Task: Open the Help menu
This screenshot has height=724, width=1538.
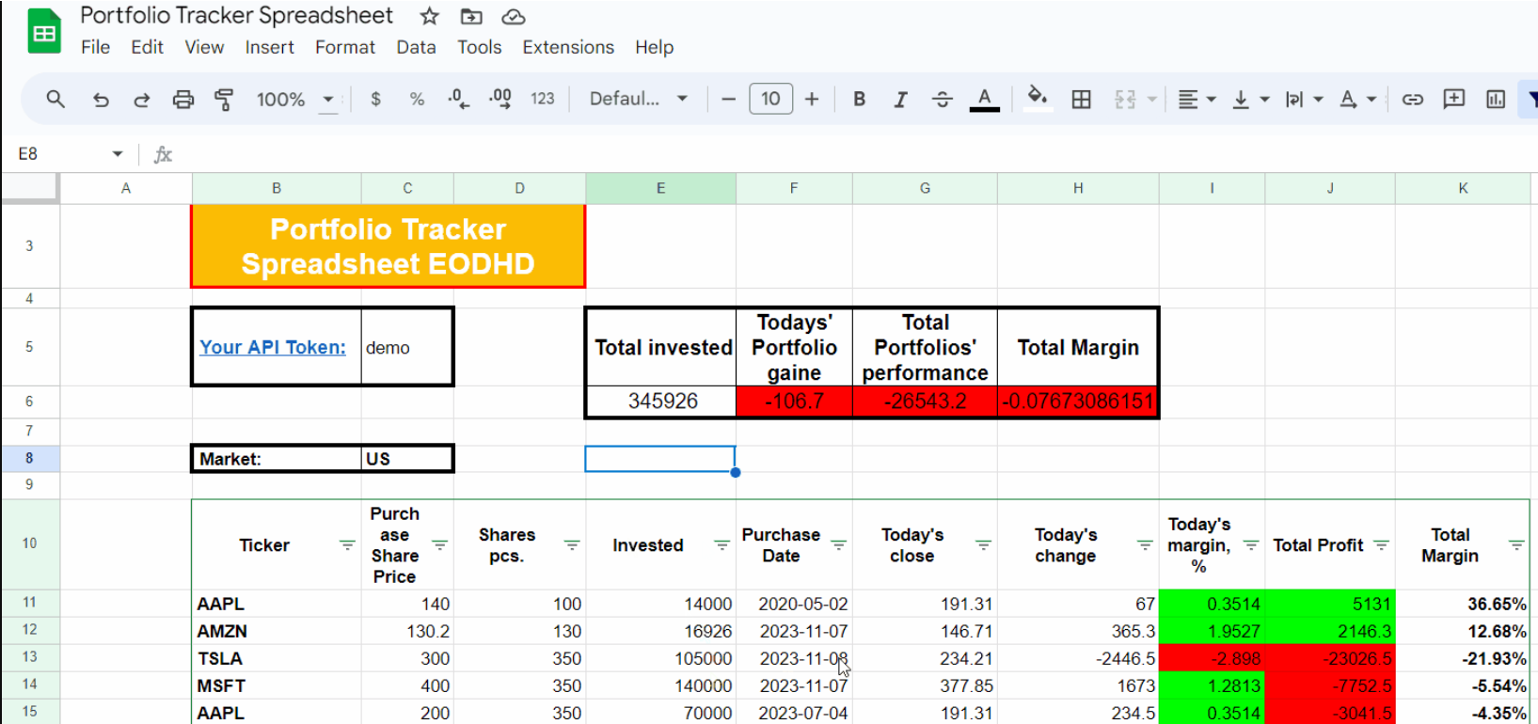Action: pos(654,47)
